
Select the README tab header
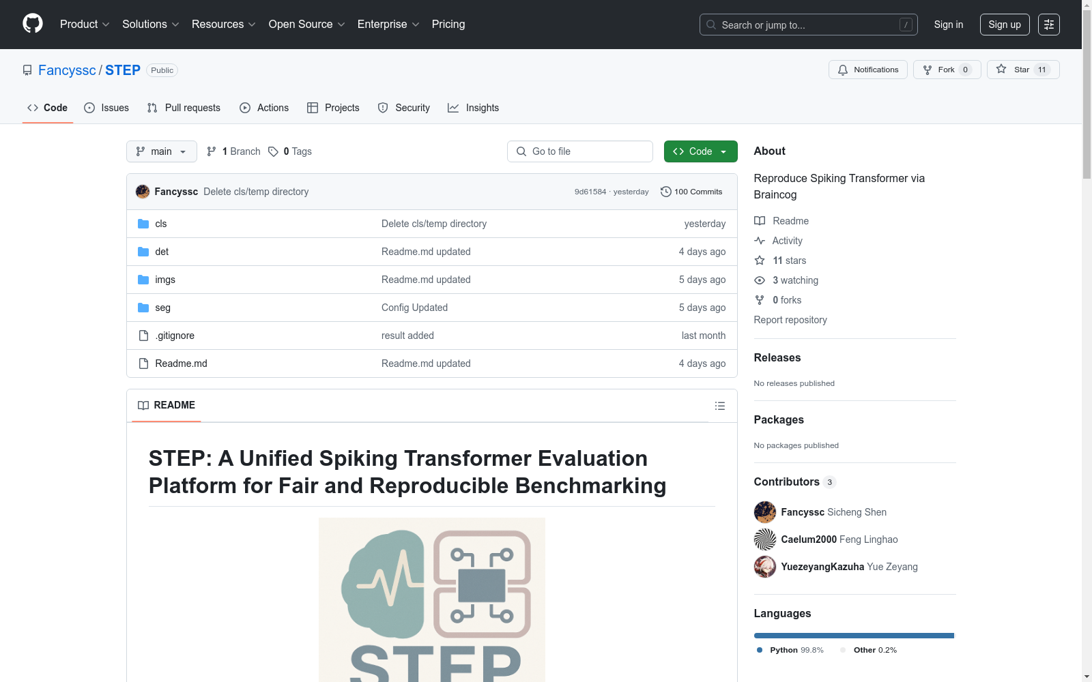167,405
